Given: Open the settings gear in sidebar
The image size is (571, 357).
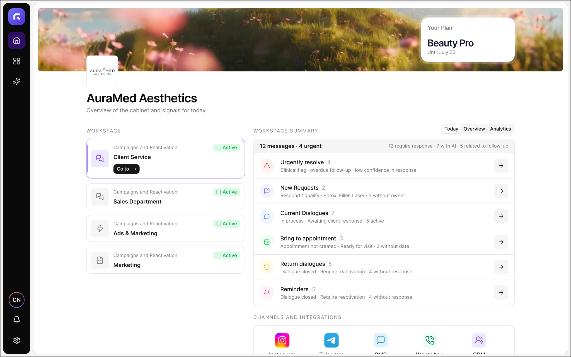Looking at the screenshot, I should [x=17, y=340].
